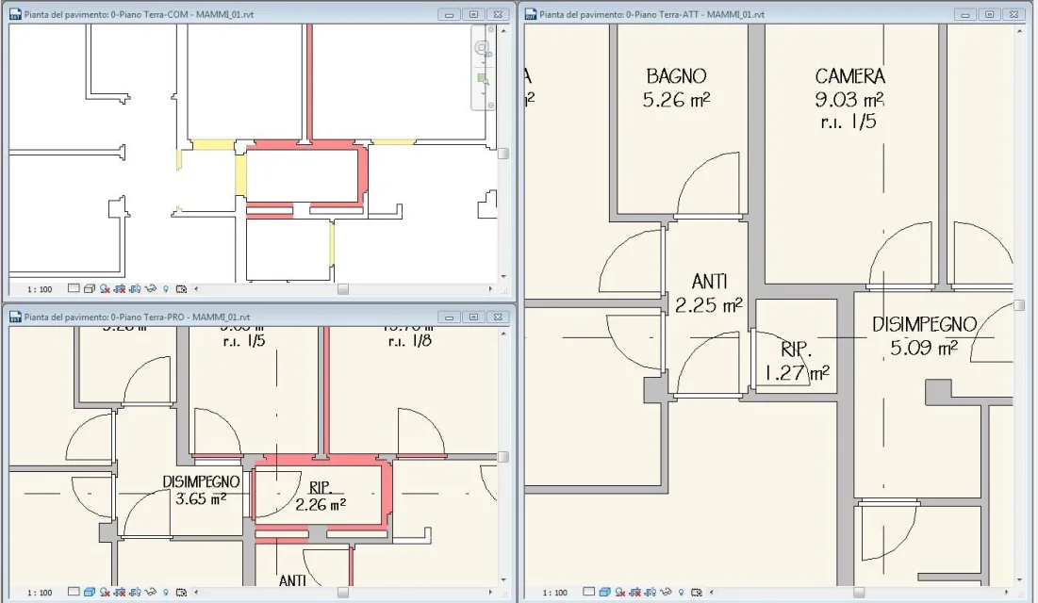Click COM view vertical scrollbar thumb
The height and width of the screenshot is (603, 1038).
point(503,154)
